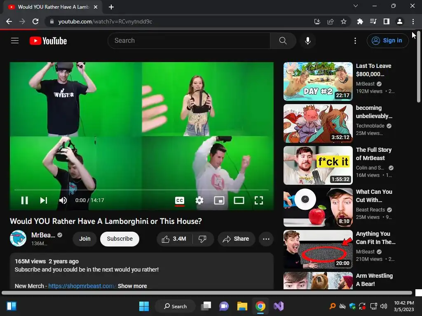Open YouTube settings three-dot menu
Image resolution: width=422 pixels, height=316 pixels.
coord(355,41)
